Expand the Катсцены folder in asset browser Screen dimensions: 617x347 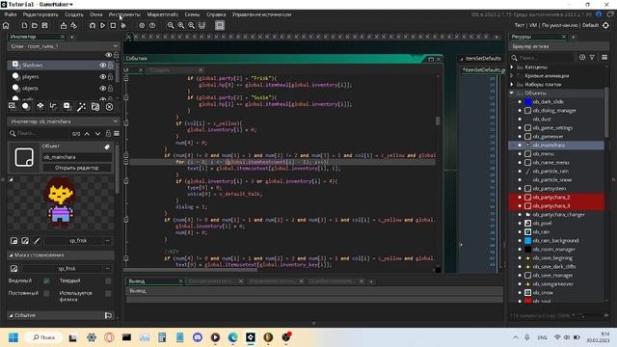512,67
